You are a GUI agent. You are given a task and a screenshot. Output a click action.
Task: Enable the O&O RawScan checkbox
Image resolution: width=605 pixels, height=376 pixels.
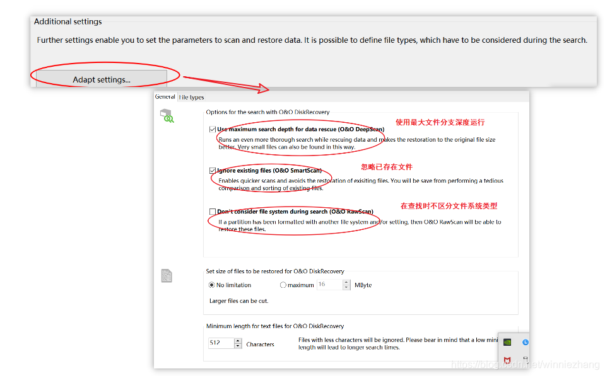tap(212, 212)
